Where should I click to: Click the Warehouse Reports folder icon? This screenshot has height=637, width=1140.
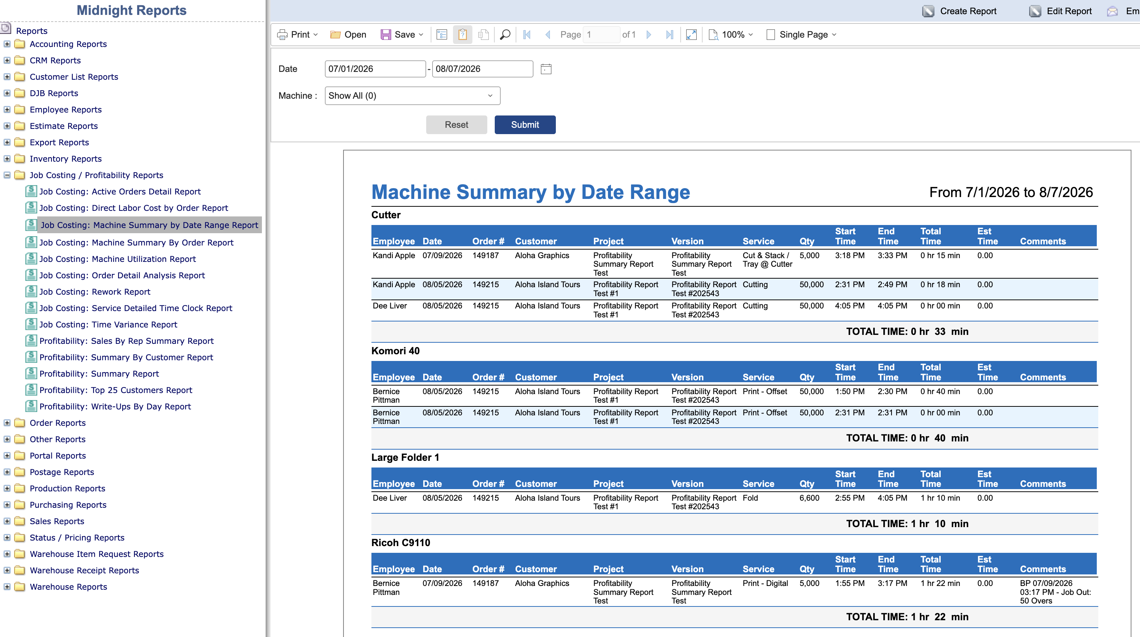tap(19, 587)
